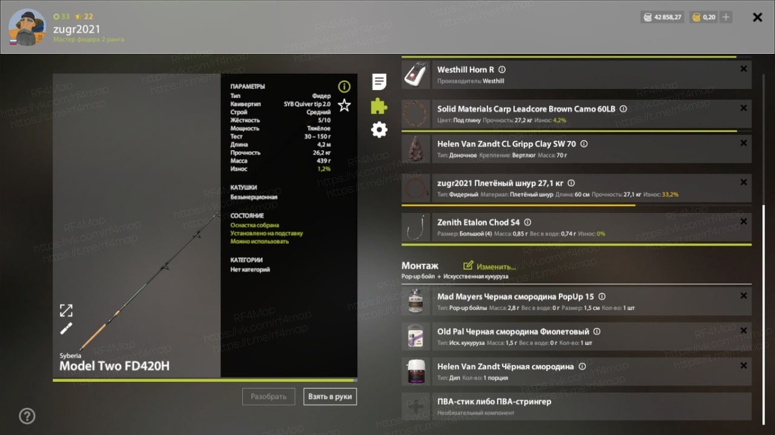Show info for Helen Van Zandt Чёрная смородина dip

point(582,367)
